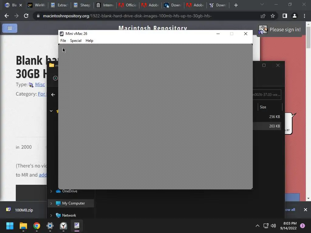Open the For category link
Image resolution: width=311 pixels, height=233 pixels.
click(x=42, y=94)
